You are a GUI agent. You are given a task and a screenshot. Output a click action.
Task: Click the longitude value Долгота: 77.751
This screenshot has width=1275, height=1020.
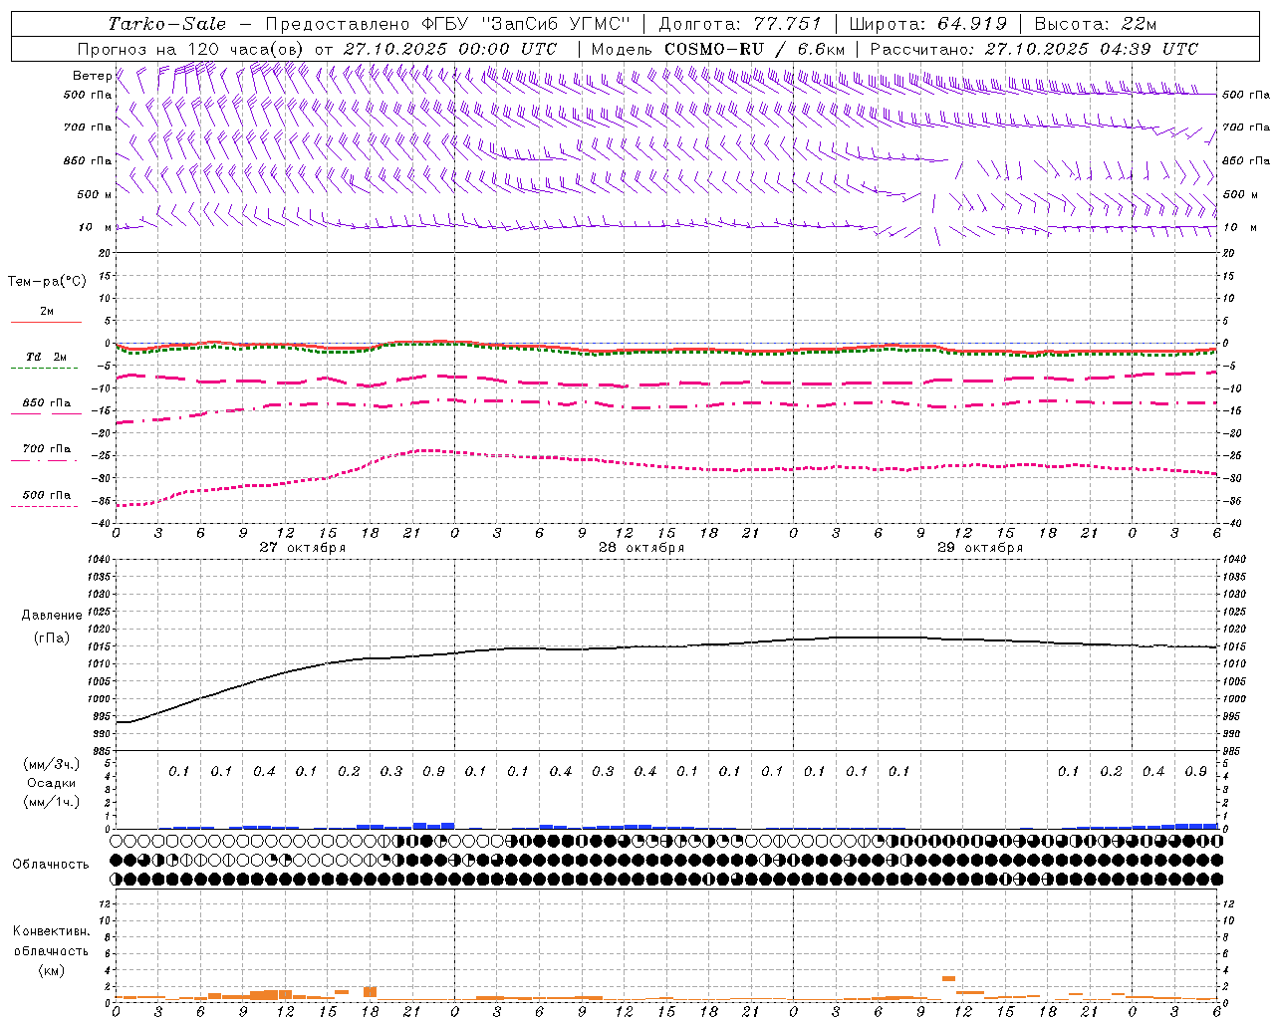[x=740, y=24]
